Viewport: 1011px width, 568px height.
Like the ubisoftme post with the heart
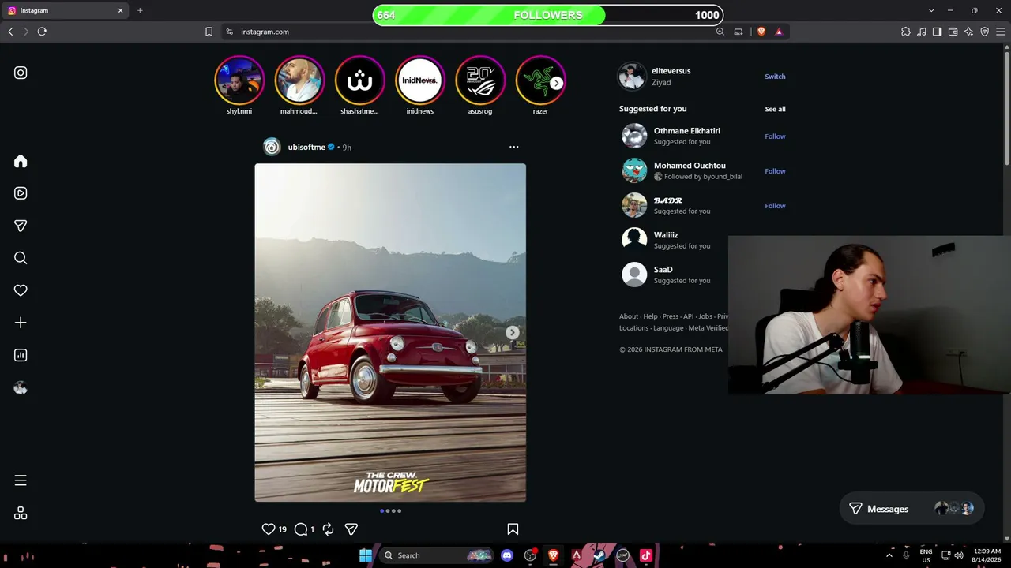pos(269,529)
